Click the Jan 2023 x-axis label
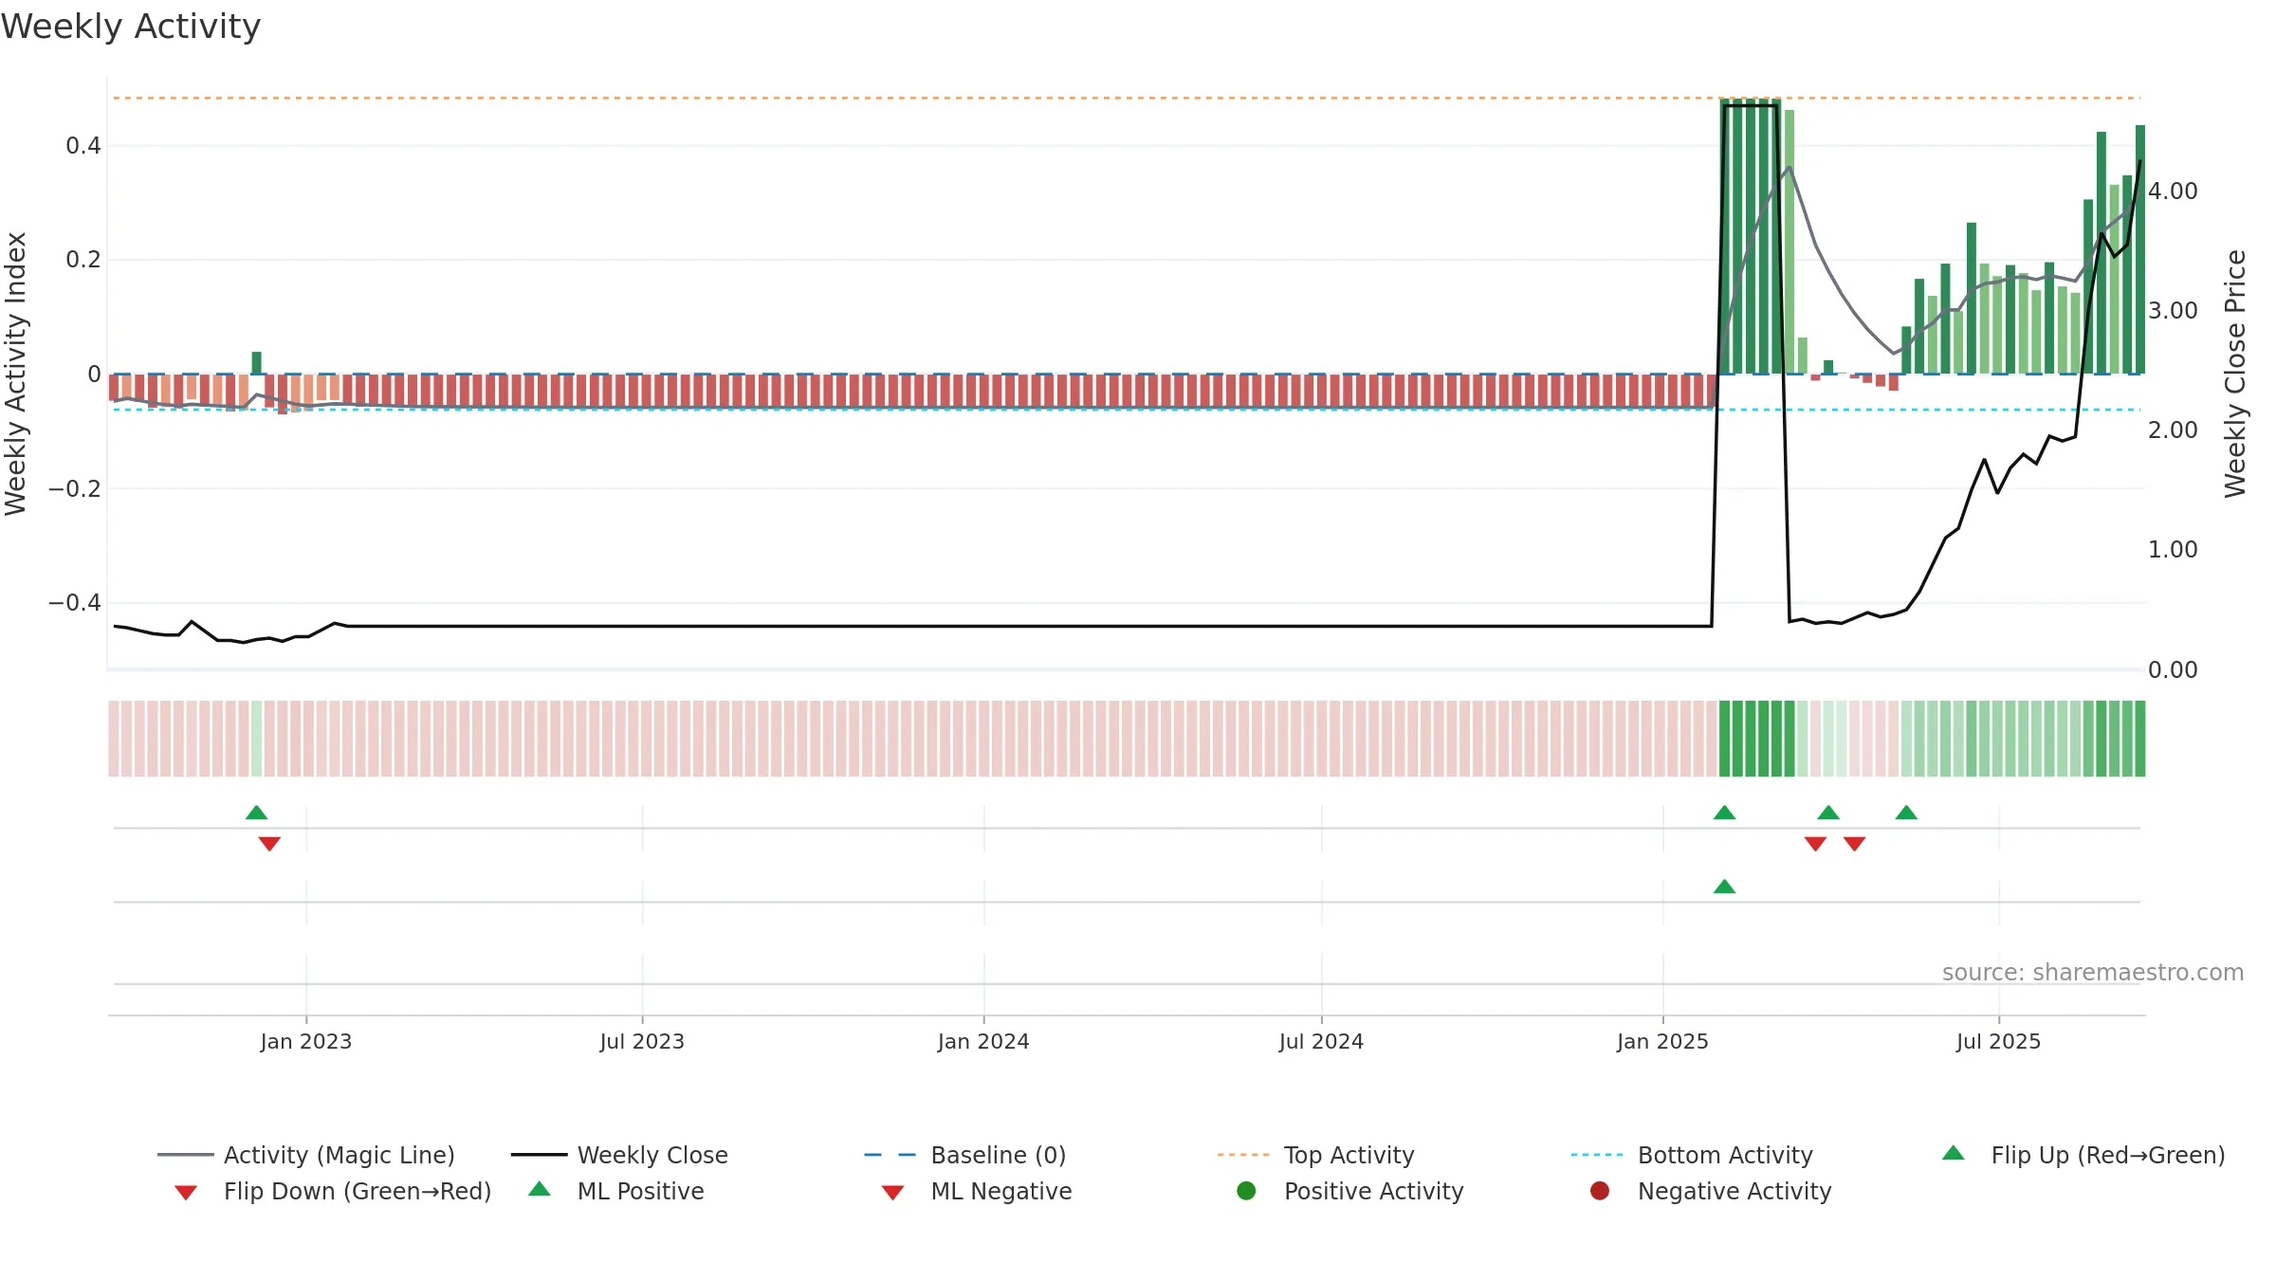The height and width of the screenshot is (1280, 2276). 306,1041
